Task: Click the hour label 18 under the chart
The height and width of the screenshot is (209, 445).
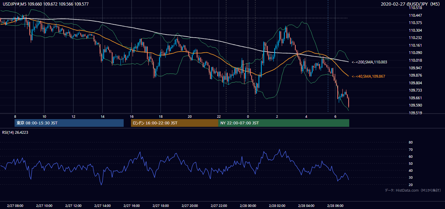Action: point(161,116)
